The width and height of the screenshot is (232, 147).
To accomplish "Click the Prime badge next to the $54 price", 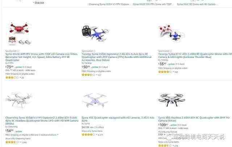I will click(x=18, y=131).
